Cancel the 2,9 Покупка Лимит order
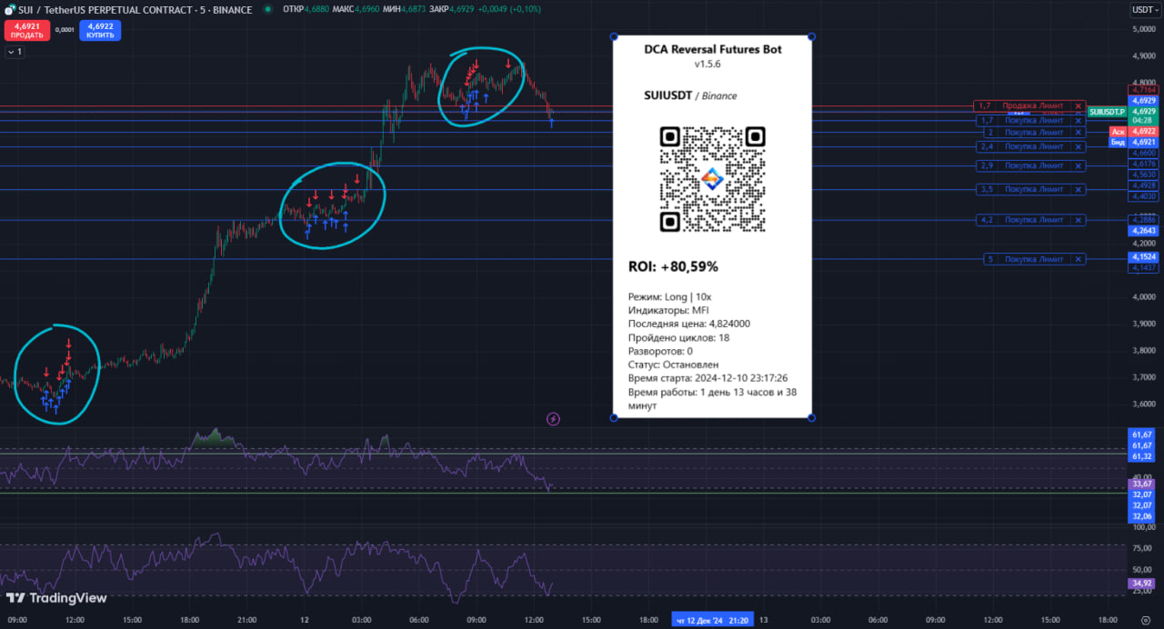Image resolution: width=1164 pixels, height=629 pixels. [x=1079, y=166]
